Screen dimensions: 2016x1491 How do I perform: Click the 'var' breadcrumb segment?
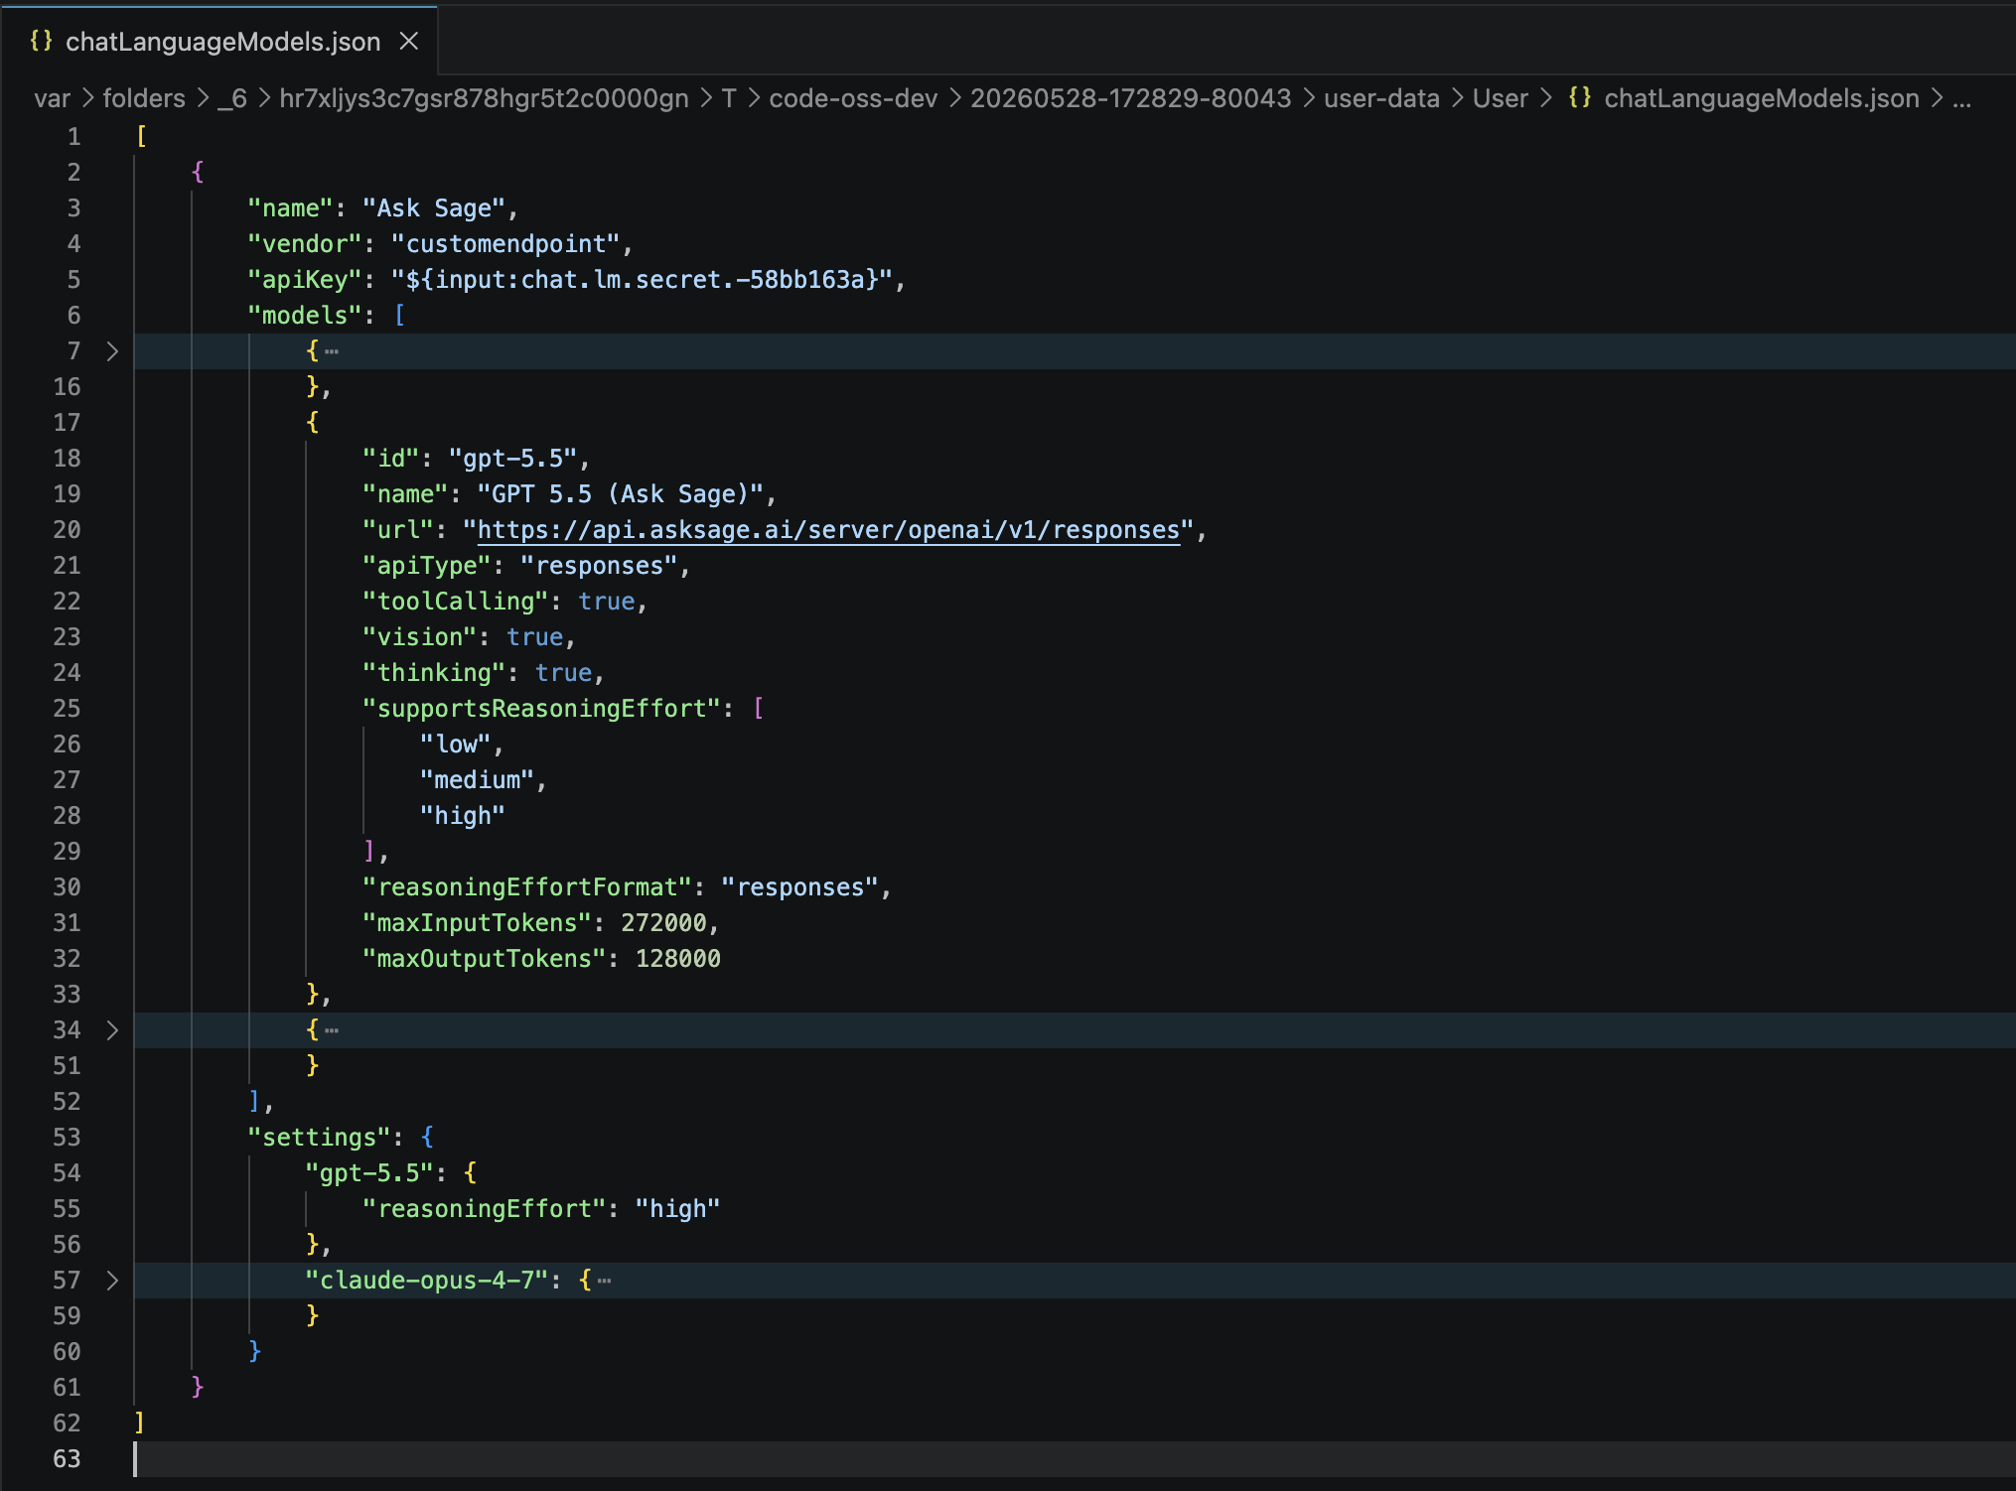(x=52, y=98)
